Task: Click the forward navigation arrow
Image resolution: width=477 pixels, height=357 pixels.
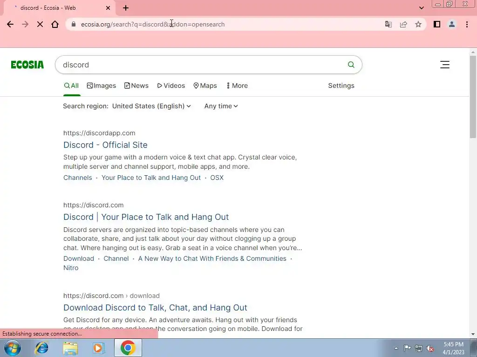Action: 25,24
